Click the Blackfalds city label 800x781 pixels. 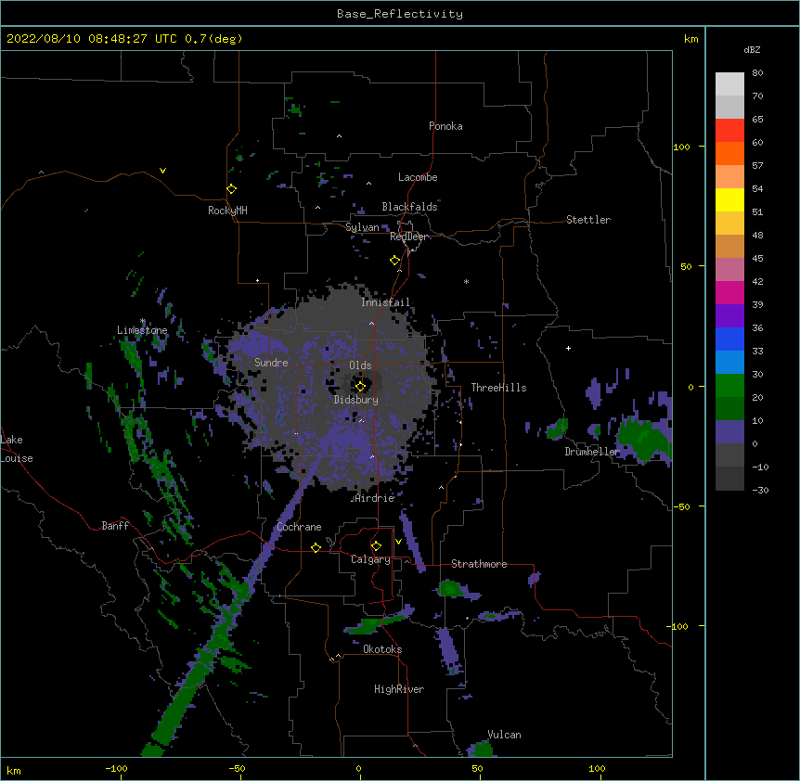click(409, 207)
